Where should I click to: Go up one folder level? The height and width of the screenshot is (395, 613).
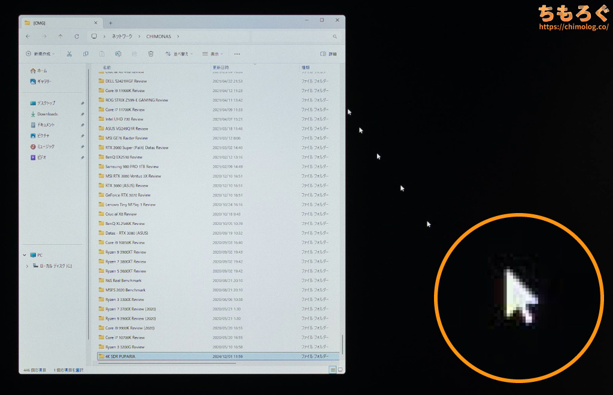pyautogui.click(x=60, y=37)
